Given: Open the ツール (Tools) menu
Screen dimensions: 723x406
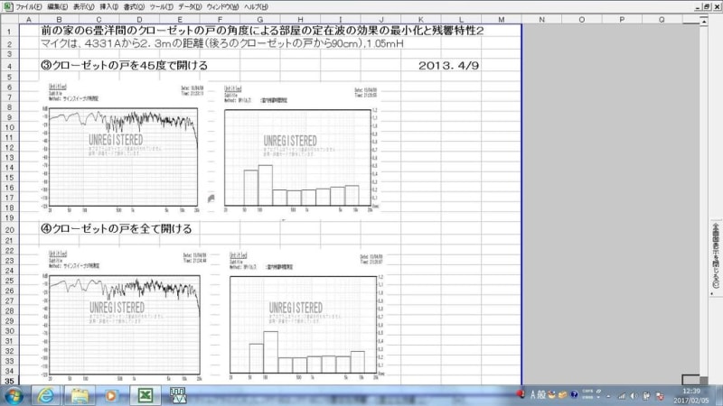Looking at the screenshot, I should pos(162,7).
